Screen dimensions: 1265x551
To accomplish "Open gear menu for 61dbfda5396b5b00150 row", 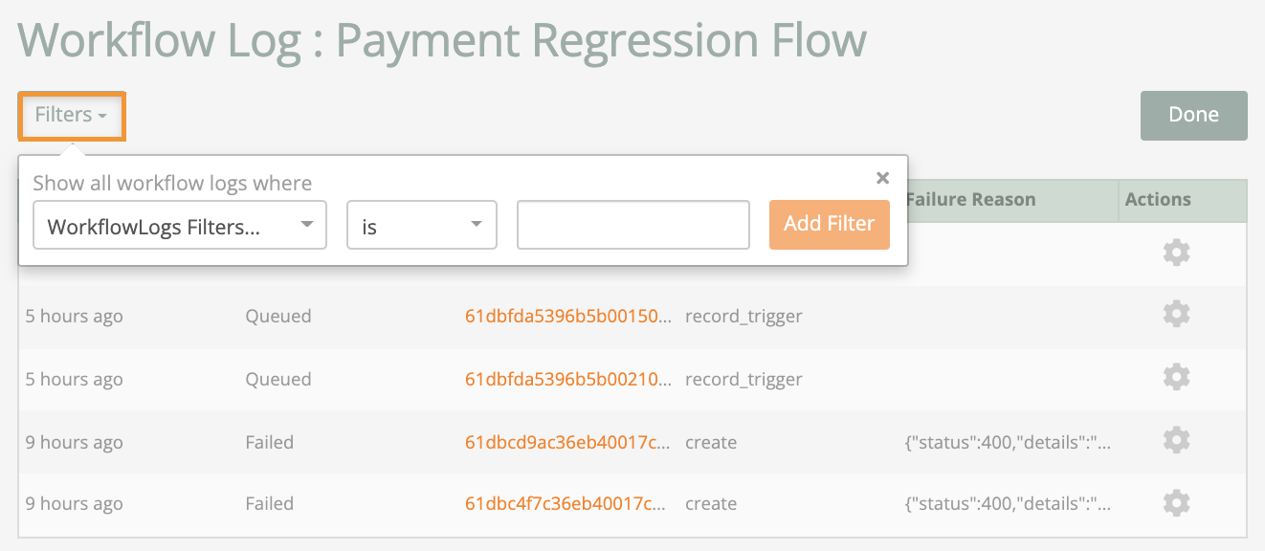I will pyautogui.click(x=1176, y=314).
